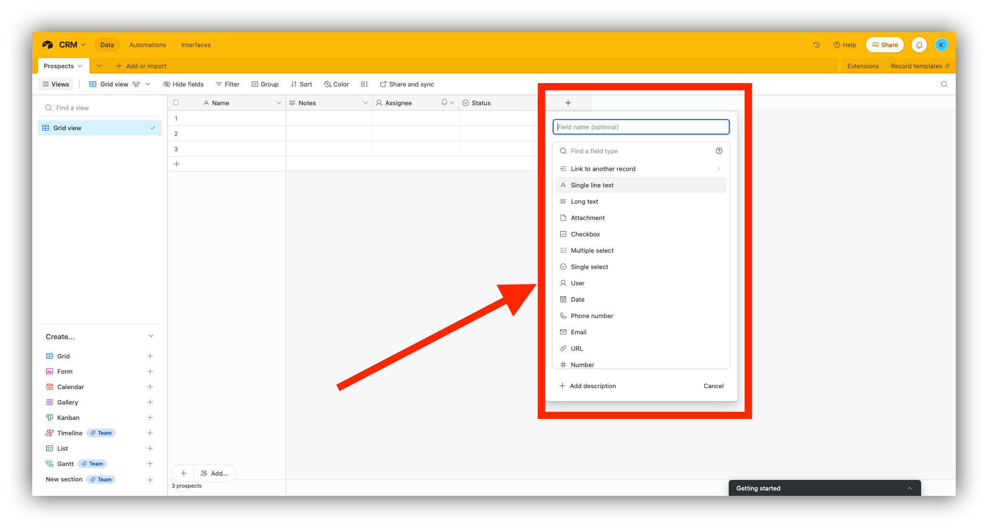988x528 pixels.
Task: Select Attachment field type
Action: 641,218
